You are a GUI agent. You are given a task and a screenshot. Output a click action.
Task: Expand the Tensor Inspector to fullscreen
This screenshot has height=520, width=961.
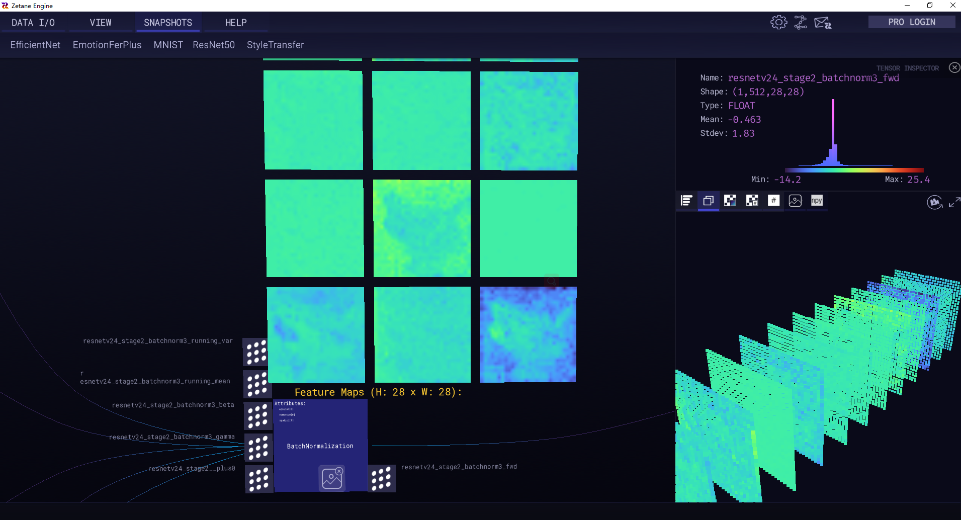point(954,203)
